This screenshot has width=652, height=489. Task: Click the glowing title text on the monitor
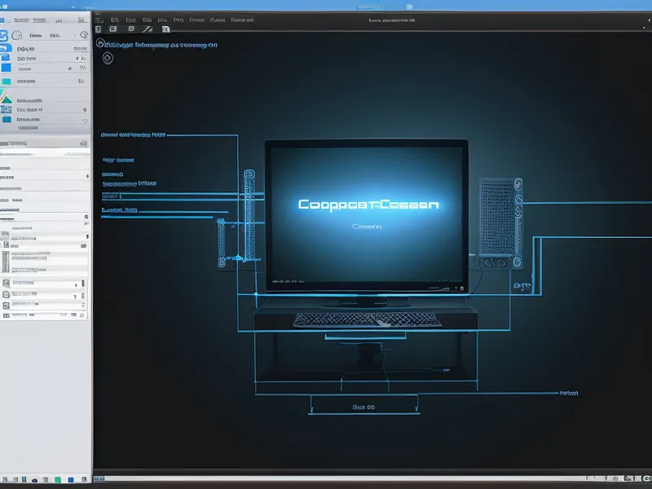point(368,205)
